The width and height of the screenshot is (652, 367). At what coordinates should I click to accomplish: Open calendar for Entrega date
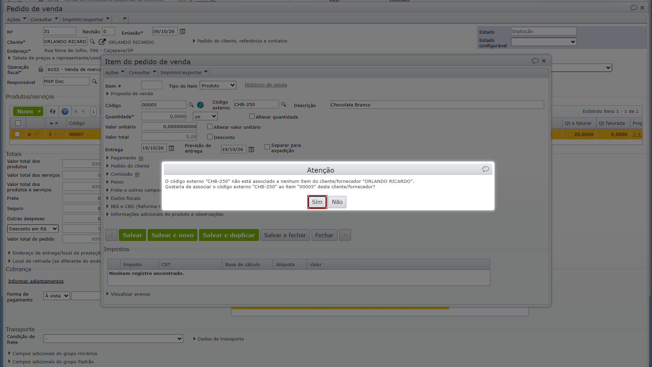[171, 148]
